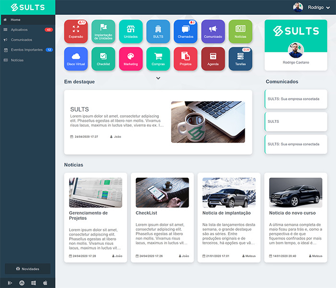Screen dimensions: 336x288
Task: Open the Checklist app tile
Action: click(x=103, y=59)
